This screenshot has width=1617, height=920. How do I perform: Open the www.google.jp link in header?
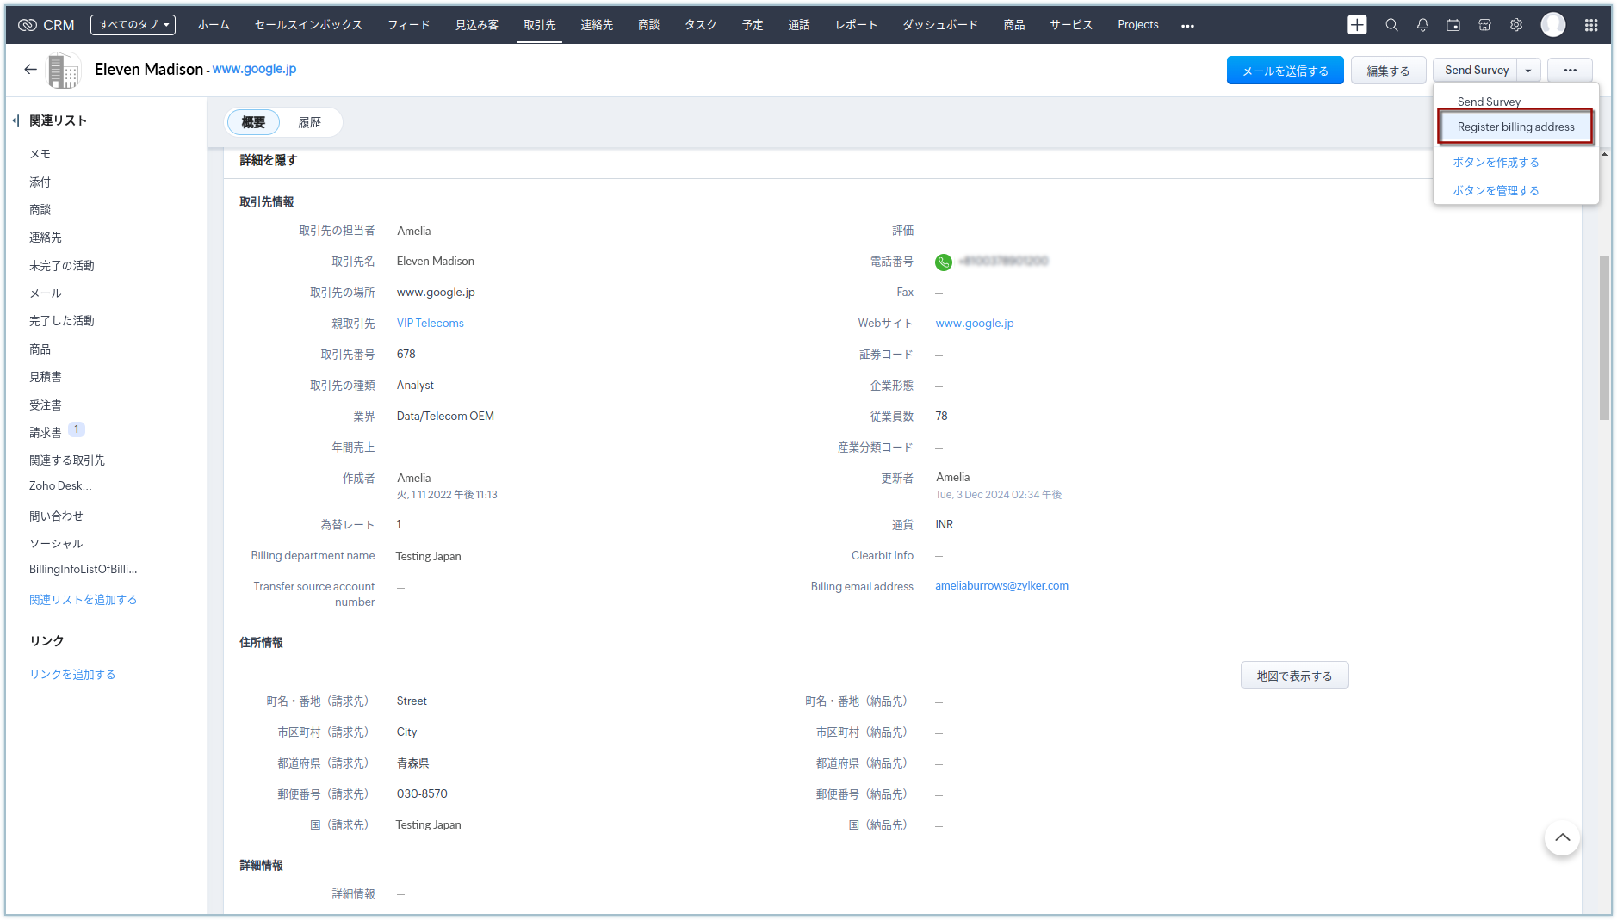pyautogui.click(x=254, y=69)
